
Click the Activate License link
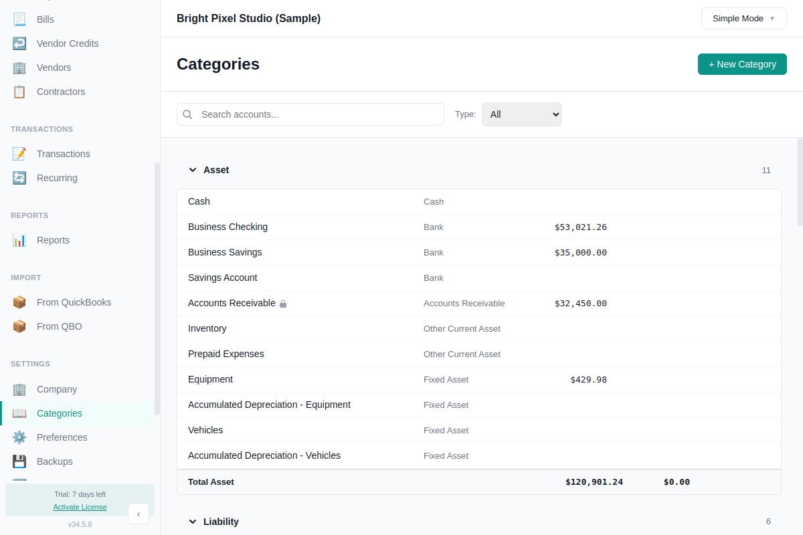click(80, 506)
